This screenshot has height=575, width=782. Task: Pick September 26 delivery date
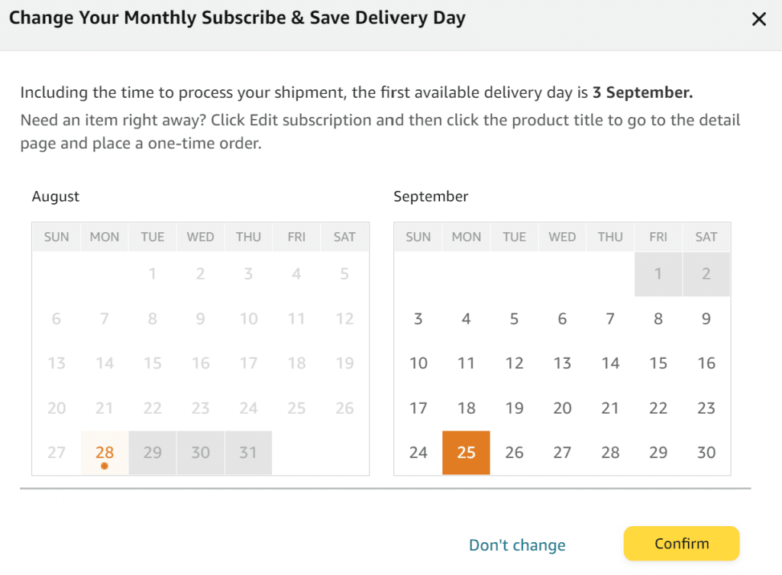514,452
